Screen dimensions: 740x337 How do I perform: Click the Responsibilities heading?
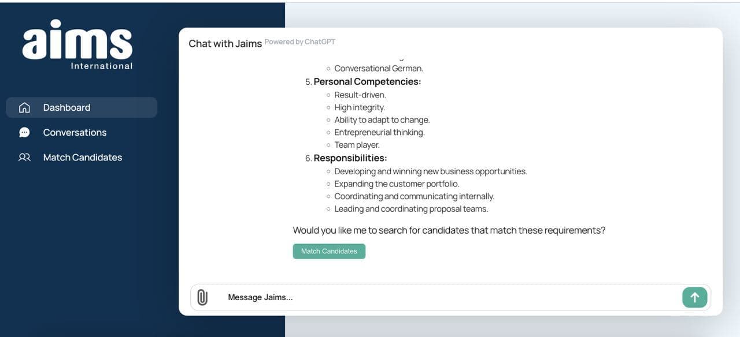(350, 158)
